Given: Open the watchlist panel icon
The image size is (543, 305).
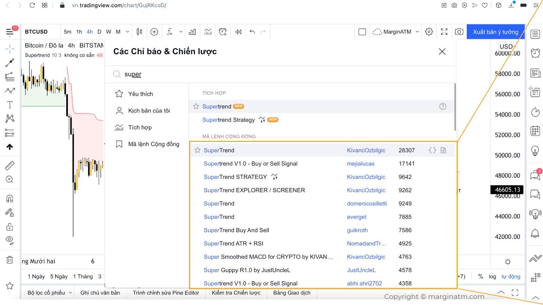Looking at the screenshot, I should 535,34.
